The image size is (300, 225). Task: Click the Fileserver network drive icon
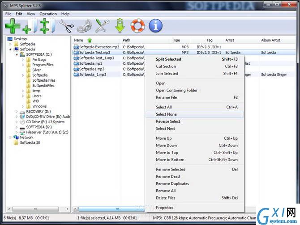pos(22,132)
